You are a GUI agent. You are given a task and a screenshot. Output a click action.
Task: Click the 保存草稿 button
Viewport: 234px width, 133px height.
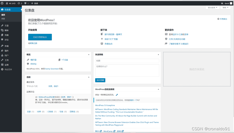(x=100, y=80)
